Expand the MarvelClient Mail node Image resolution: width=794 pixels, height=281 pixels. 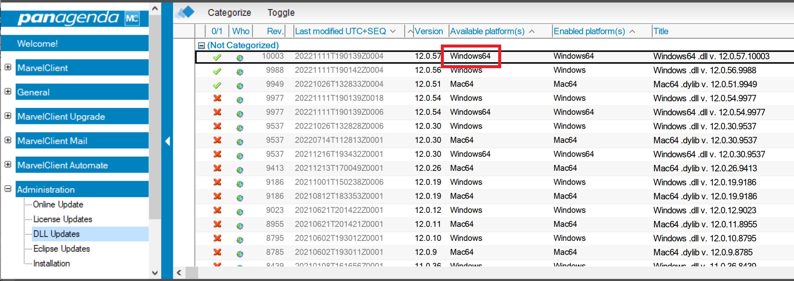8,140
